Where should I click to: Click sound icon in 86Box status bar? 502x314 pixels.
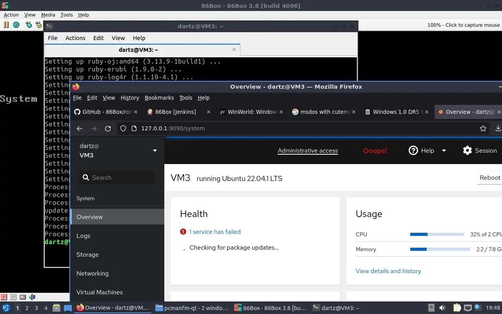[32, 297]
